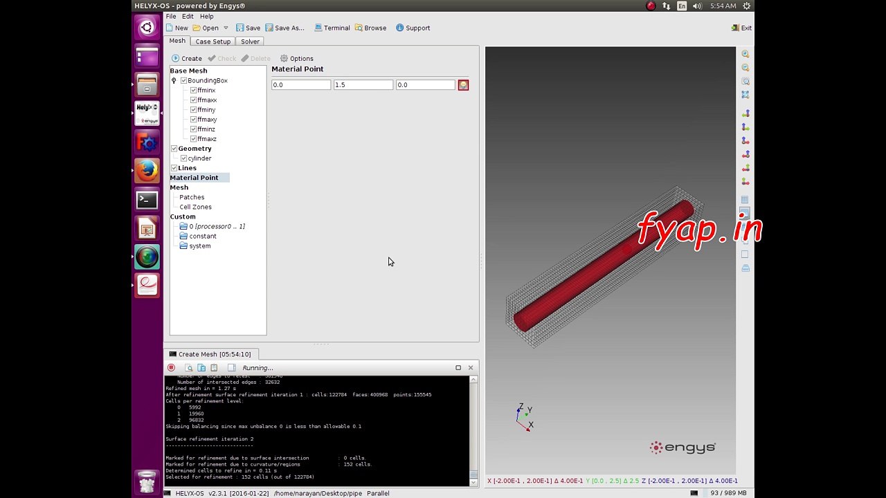Open the HELYX-OS launcher icon

147,113
